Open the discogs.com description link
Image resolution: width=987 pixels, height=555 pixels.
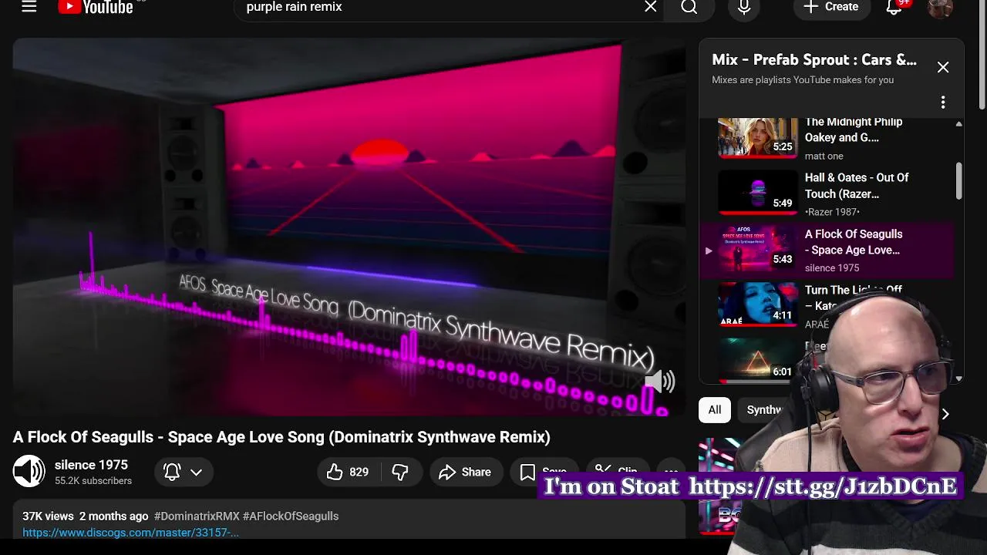click(x=130, y=533)
